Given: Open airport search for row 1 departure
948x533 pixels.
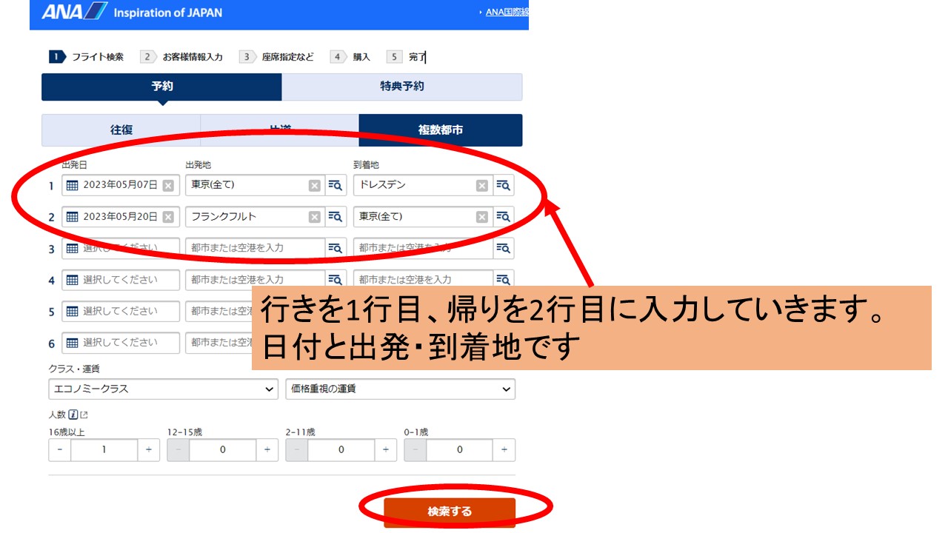Looking at the screenshot, I should click(x=336, y=185).
